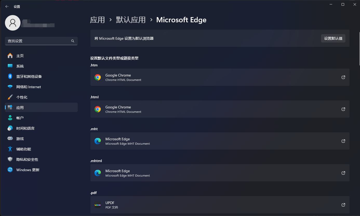360x216 pixels.
Task: Click the UPDF icon under .pdf
Action: click(98, 205)
